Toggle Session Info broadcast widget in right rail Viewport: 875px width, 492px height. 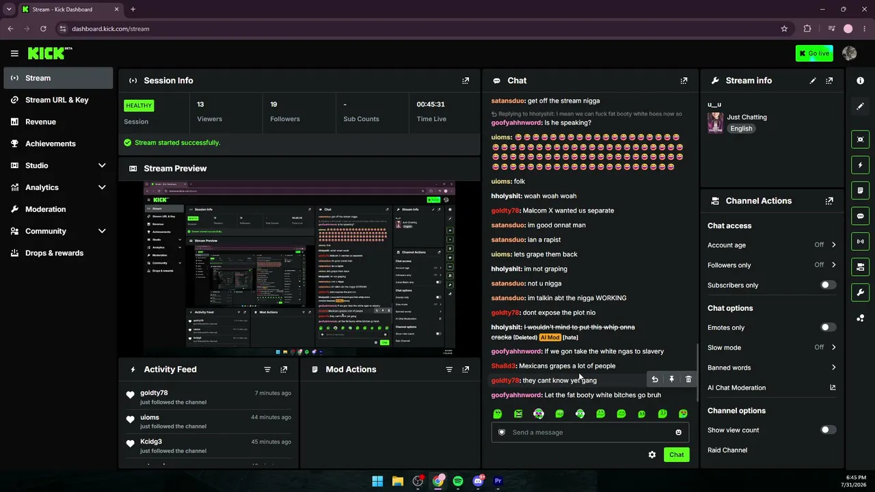coord(860,241)
